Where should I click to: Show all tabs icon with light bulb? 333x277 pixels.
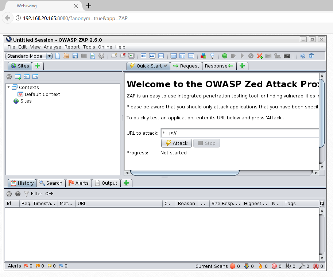pos(114,56)
